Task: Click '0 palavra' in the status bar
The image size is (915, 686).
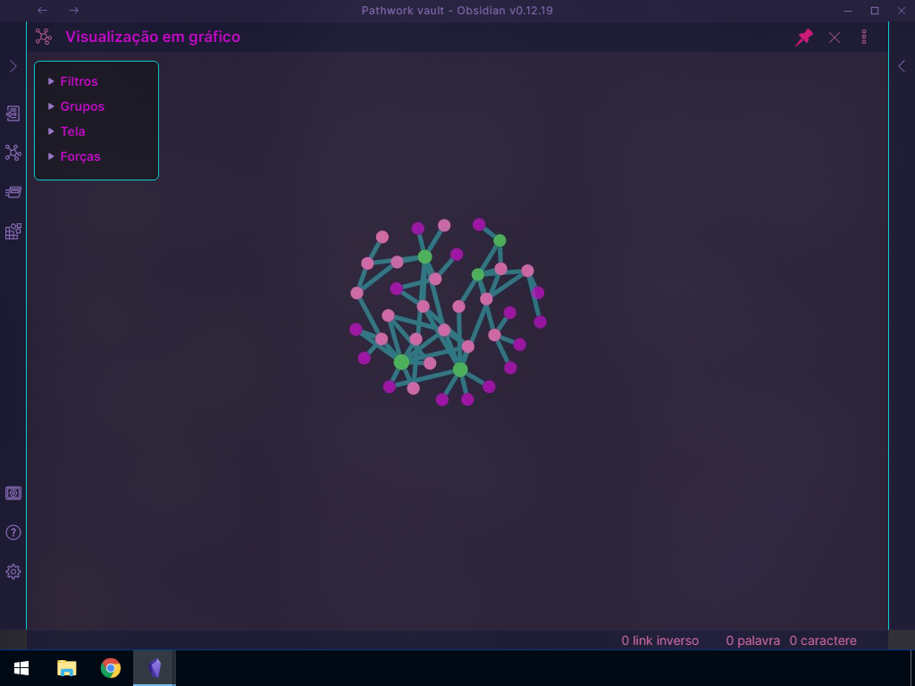Action: pos(752,640)
